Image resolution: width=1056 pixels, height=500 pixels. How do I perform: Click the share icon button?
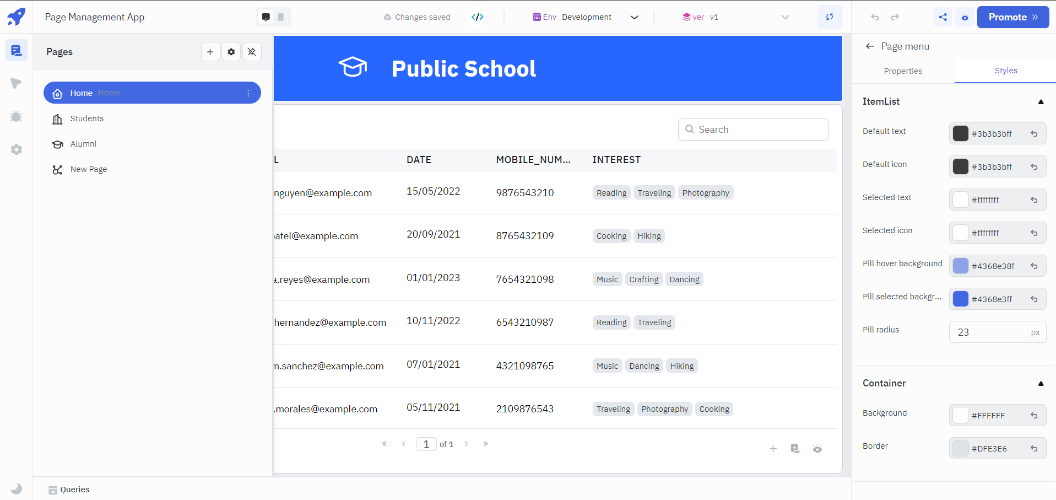point(943,17)
